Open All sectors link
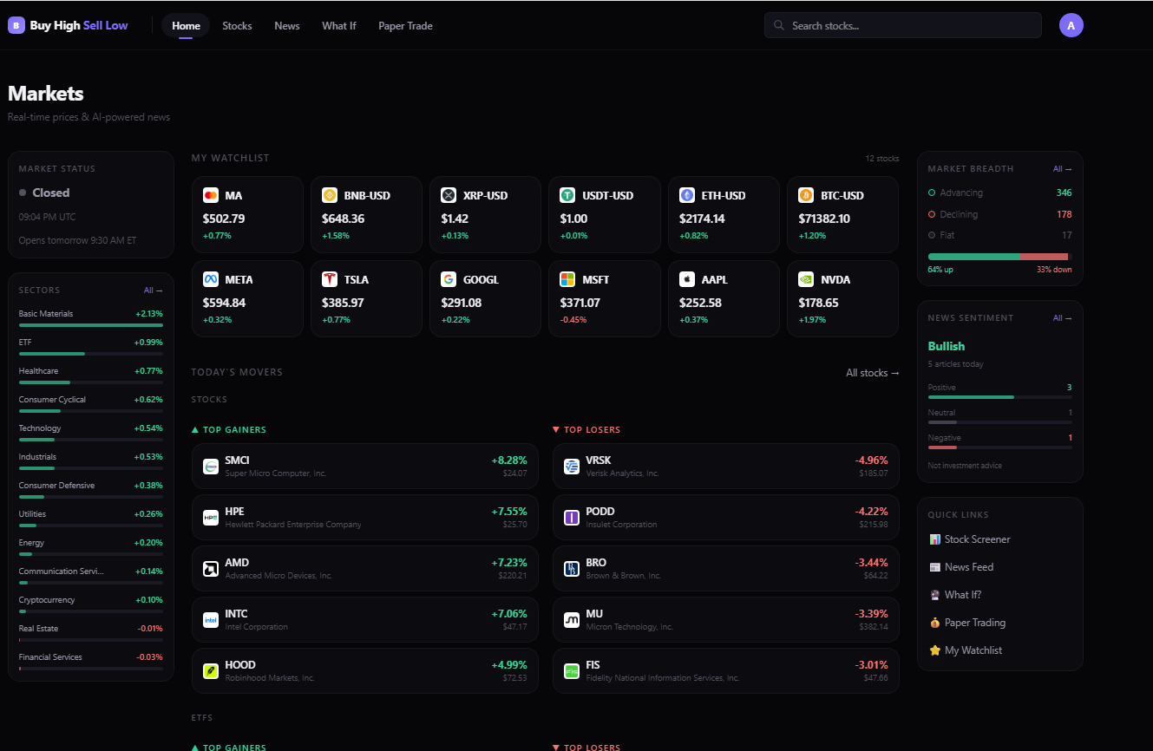Image resolution: width=1153 pixels, height=751 pixels. tap(153, 291)
